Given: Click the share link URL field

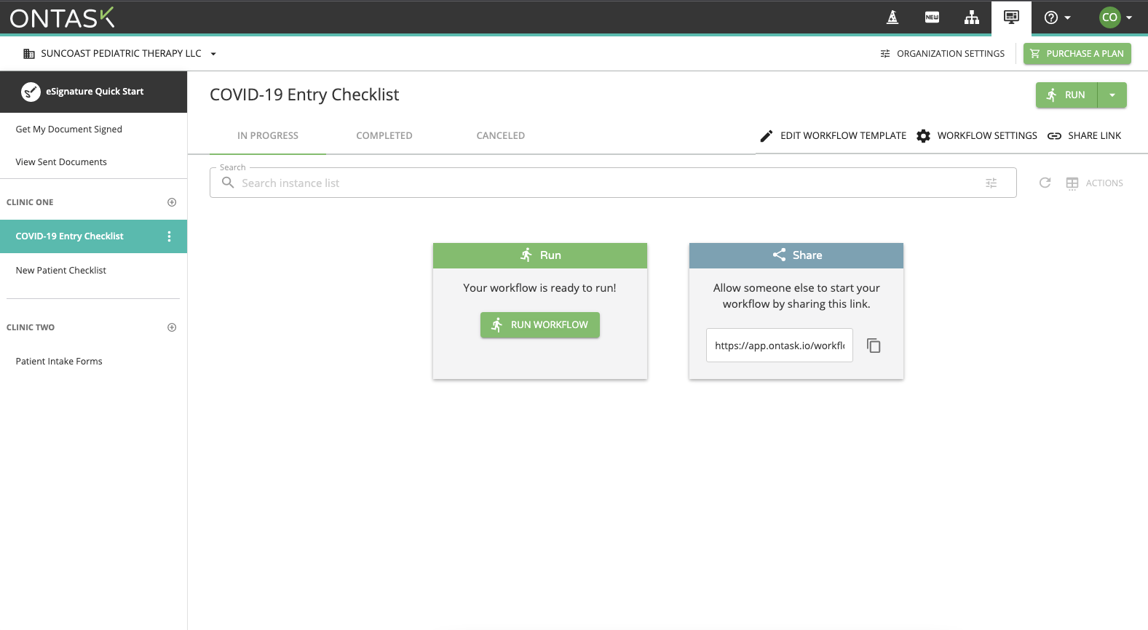Looking at the screenshot, I should pyautogui.click(x=780, y=346).
